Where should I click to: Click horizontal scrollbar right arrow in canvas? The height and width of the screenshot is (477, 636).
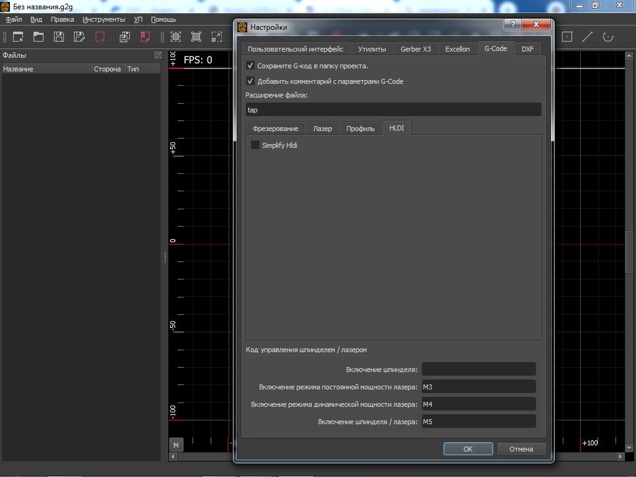coord(620,457)
